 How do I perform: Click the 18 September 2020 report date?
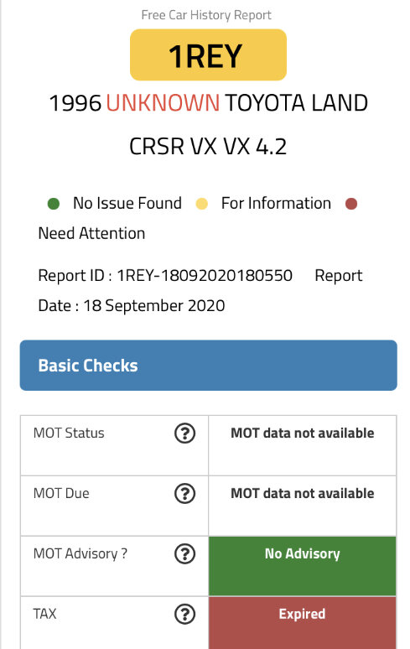click(154, 306)
